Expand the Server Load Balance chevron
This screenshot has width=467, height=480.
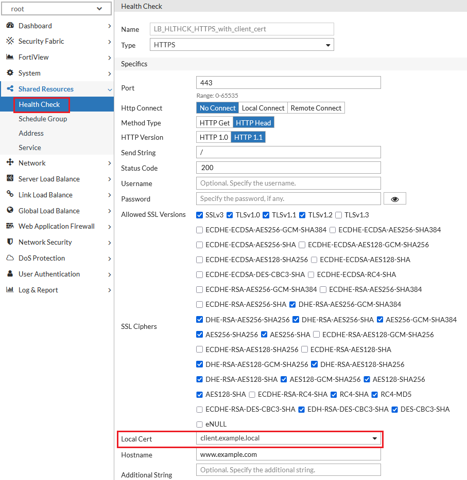(x=110, y=179)
